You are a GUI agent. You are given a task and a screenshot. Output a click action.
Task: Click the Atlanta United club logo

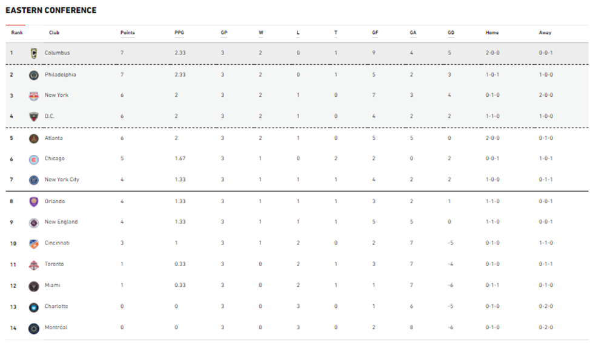click(34, 139)
